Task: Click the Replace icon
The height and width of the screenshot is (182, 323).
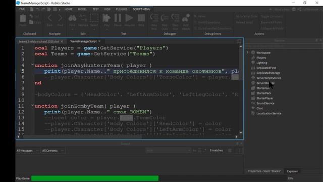Action: click(83, 18)
